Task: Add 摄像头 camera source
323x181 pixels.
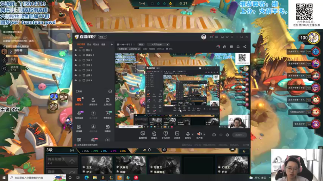Action: [x=154, y=135]
